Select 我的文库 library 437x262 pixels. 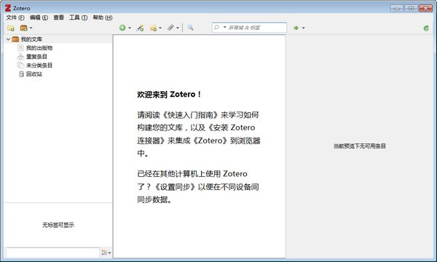tap(31, 39)
